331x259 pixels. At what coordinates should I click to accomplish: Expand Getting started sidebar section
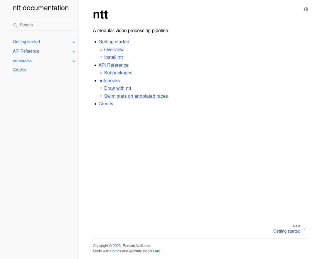click(74, 42)
